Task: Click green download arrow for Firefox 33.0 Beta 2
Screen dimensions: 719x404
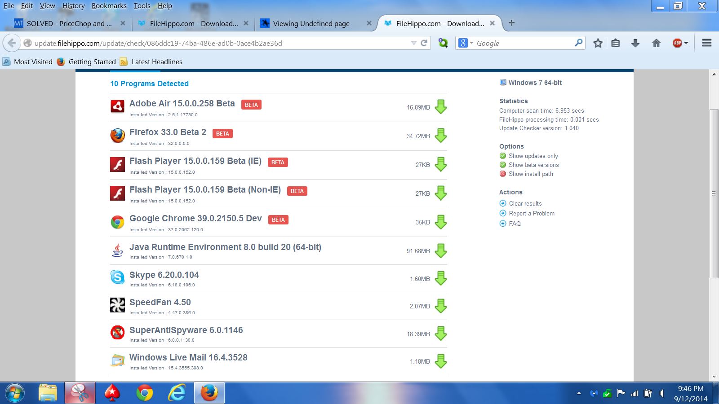Action: click(x=441, y=136)
